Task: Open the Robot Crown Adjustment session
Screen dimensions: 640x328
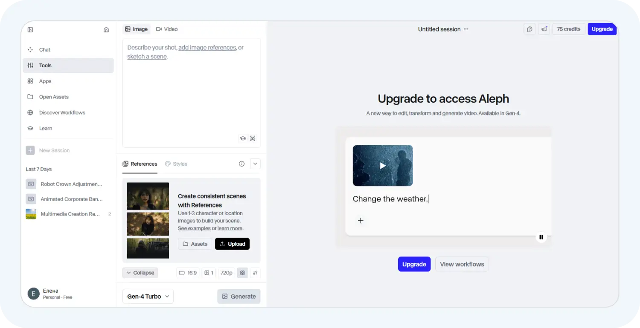Action: pos(68,184)
